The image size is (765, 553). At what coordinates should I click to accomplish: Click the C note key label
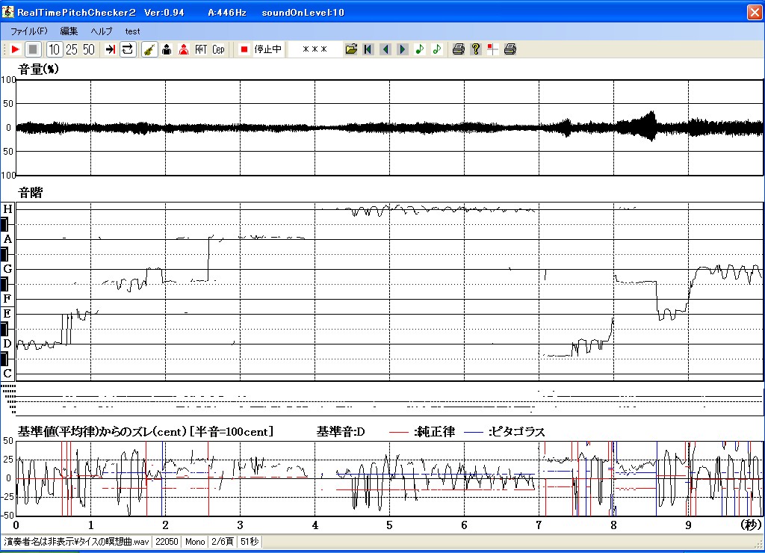[x=7, y=374]
